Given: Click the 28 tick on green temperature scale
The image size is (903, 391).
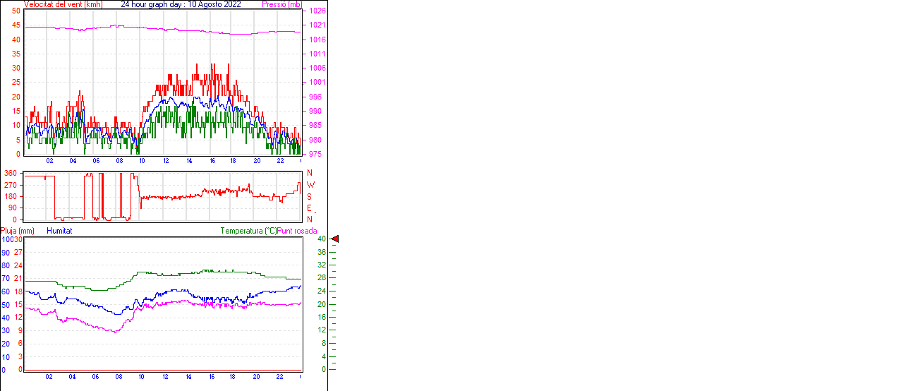Looking at the screenshot, I should [322, 278].
